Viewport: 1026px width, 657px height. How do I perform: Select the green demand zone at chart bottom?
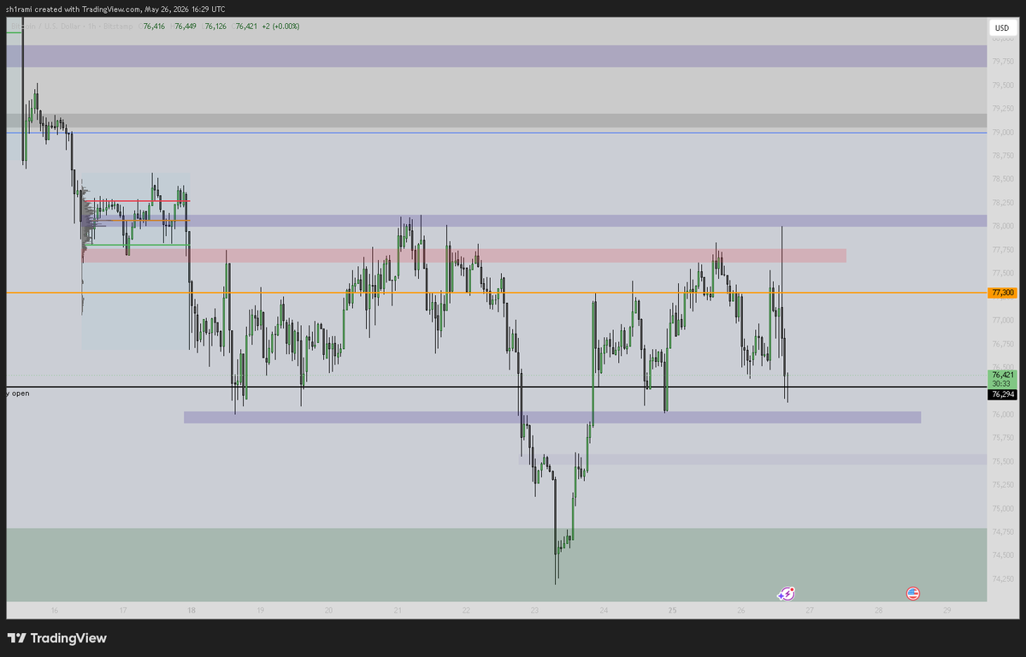[496, 565]
